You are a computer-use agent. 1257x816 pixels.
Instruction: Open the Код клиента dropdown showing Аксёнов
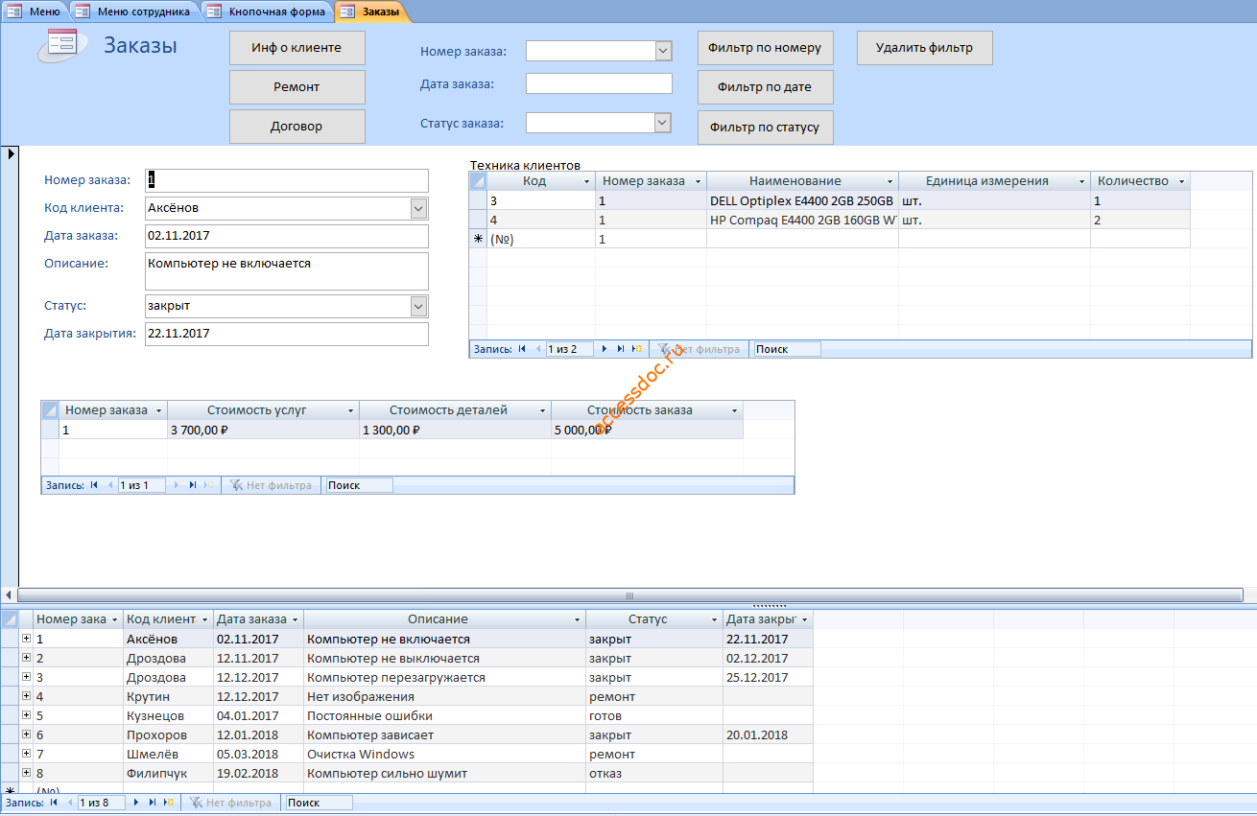click(418, 208)
